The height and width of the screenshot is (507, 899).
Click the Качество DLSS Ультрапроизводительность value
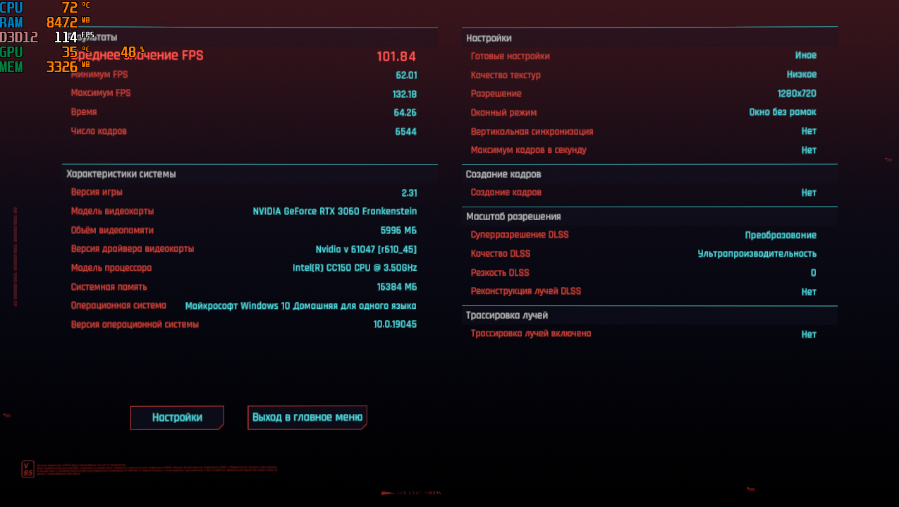coord(757,254)
